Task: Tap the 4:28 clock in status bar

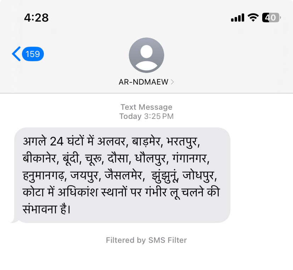Action: coord(36,18)
